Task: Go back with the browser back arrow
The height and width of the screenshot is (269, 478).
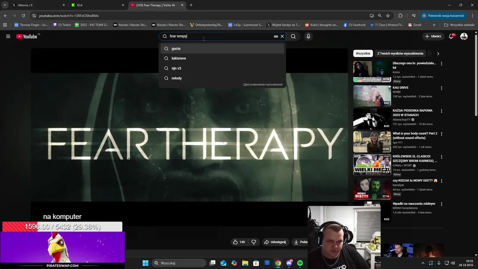Action: 5,16
